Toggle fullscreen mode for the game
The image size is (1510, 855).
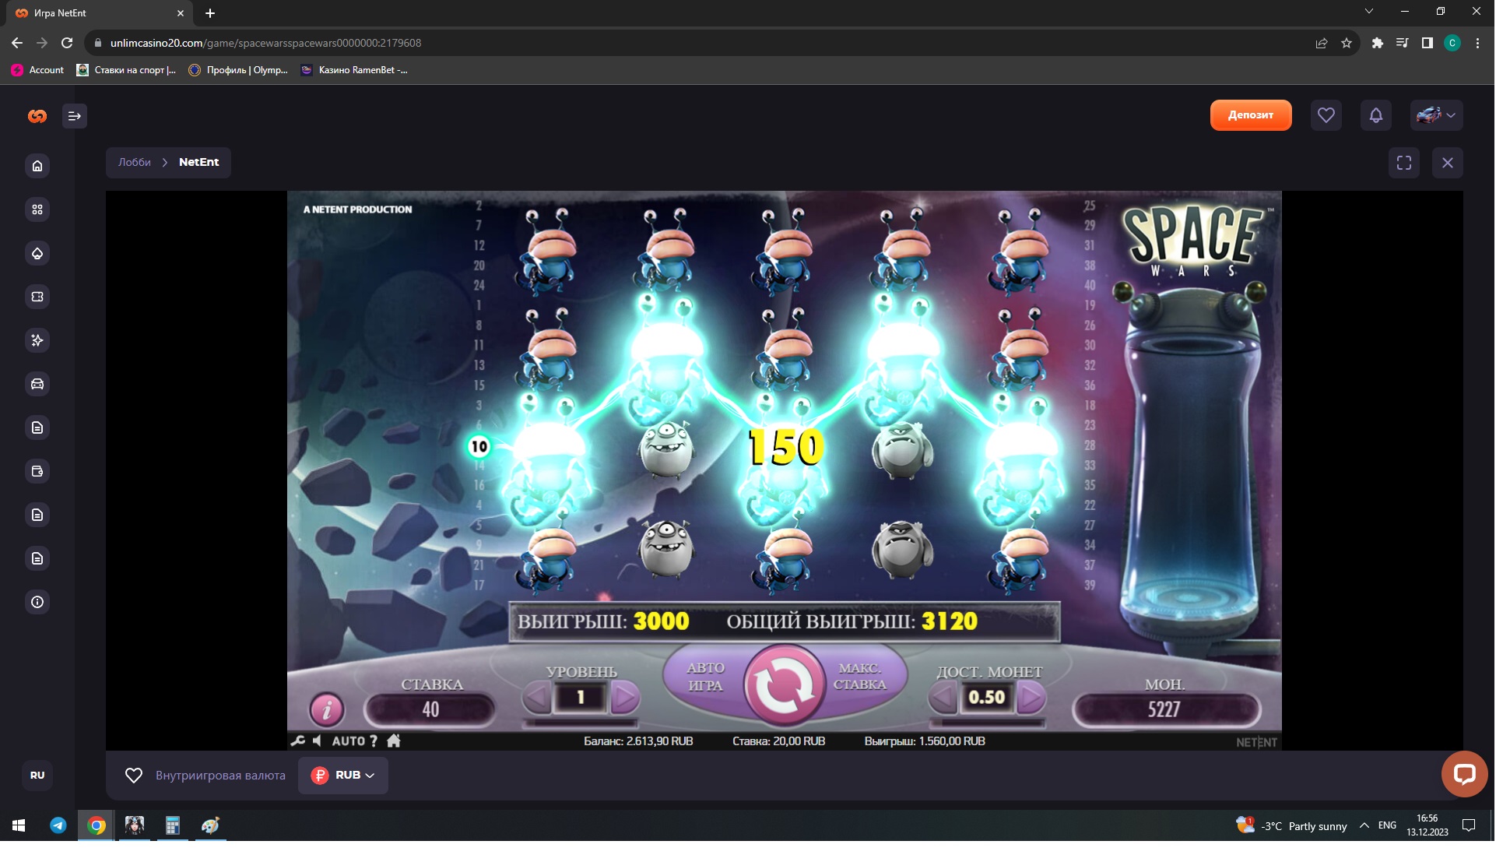coord(1403,163)
